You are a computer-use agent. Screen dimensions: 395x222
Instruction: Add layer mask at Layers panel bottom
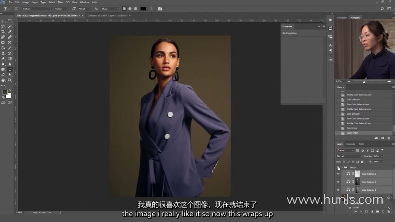coord(366,212)
